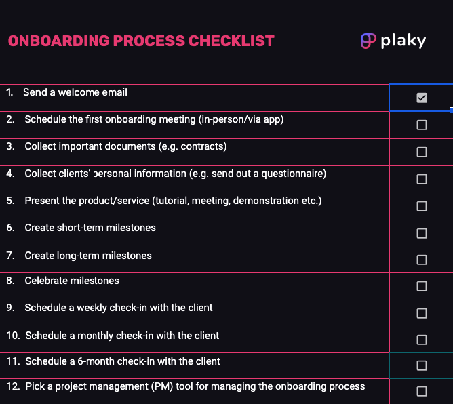Image resolution: width=453 pixels, height=404 pixels.
Task: Select the Create short-term milestones cell
Action: click(x=90, y=228)
